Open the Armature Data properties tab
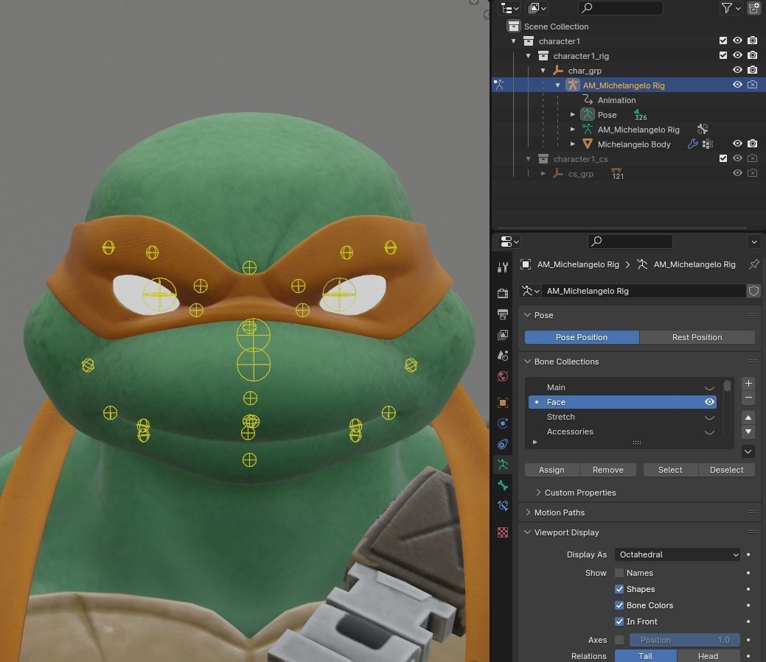 503,465
